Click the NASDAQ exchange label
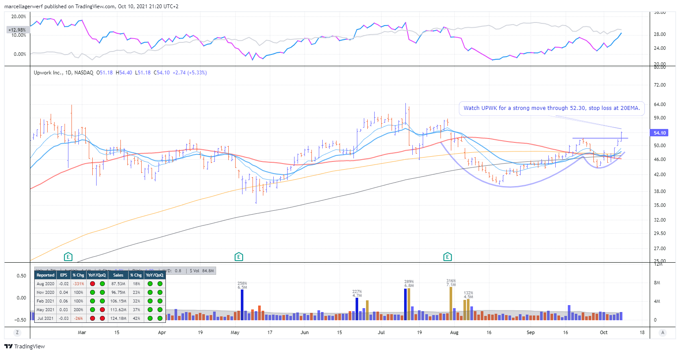 84,73
